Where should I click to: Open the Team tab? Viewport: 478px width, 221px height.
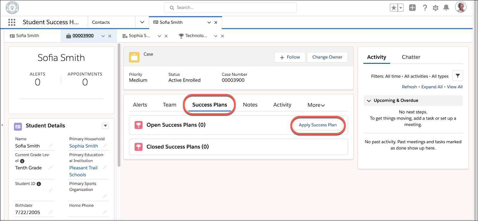(x=169, y=105)
